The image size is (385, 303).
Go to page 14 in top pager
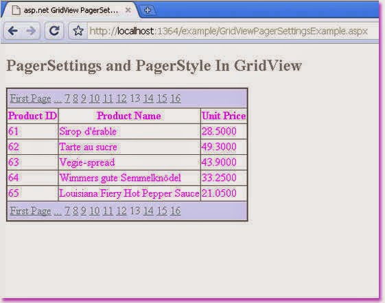(148, 99)
